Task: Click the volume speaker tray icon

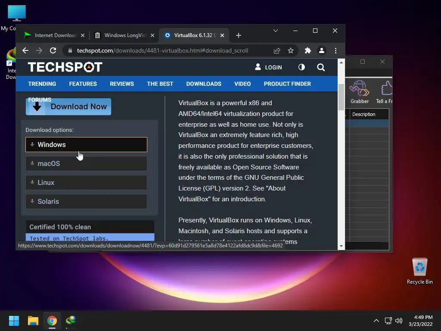Action: 399,321
